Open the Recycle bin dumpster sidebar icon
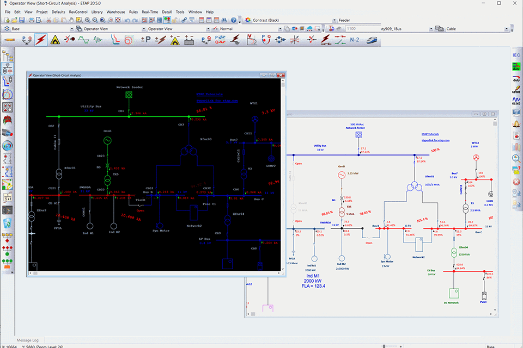The image size is (523, 348). (7, 223)
